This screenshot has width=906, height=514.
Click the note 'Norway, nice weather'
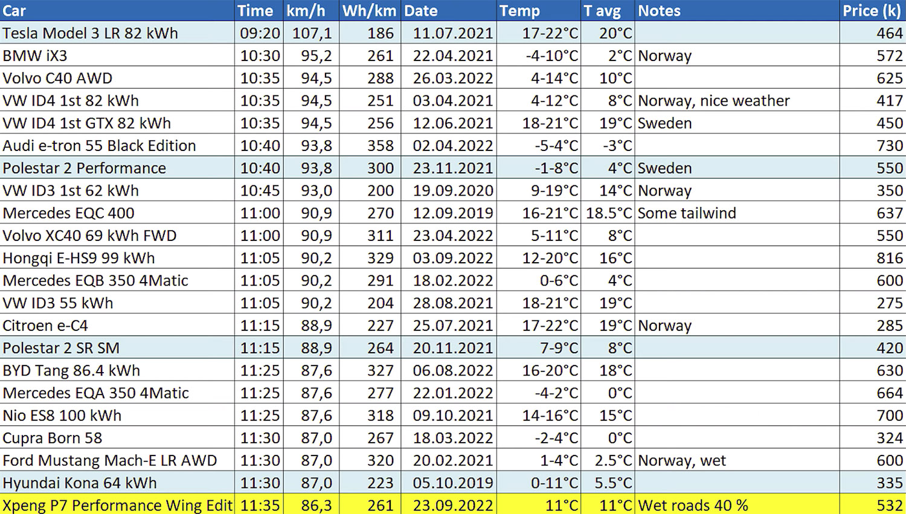pyautogui.click(x=737, y=100)
